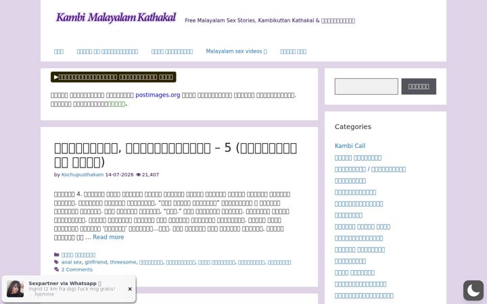Screen dimensions: 487x304
Task: Open the 2 Comments link
Action: point(76,270)
